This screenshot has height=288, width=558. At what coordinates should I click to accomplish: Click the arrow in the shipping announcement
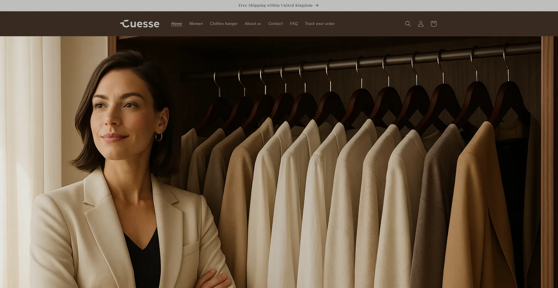tap(317, 6)
